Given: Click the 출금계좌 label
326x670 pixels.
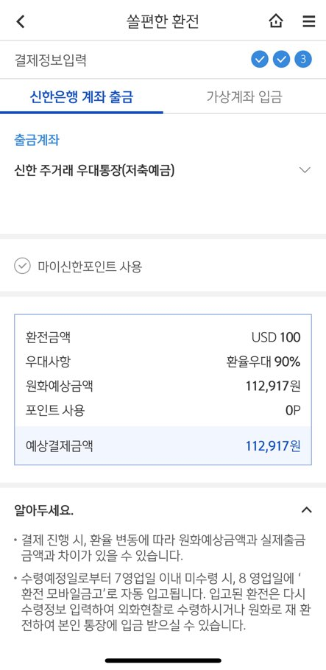Looking at the screenshot, I should 36,140.
